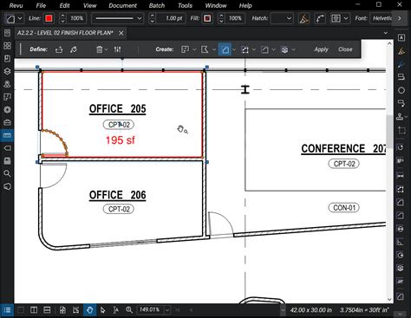Image resolution: width=411 pixels, height=318 pixels.
Task: Click the Set Scale icon in Define
Action: [x=59, y=49]
